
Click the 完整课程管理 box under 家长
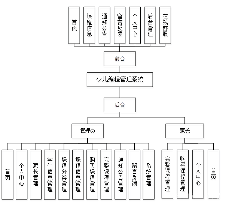(x=167, y=174)
